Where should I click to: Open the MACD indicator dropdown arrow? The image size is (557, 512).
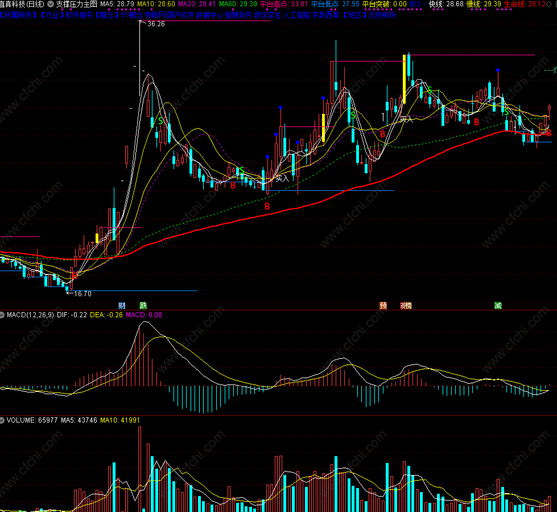(x=2, y=315)
